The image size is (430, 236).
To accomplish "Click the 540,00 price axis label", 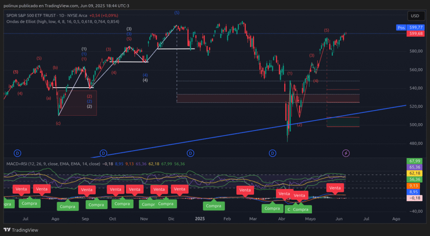I will 416,88.
